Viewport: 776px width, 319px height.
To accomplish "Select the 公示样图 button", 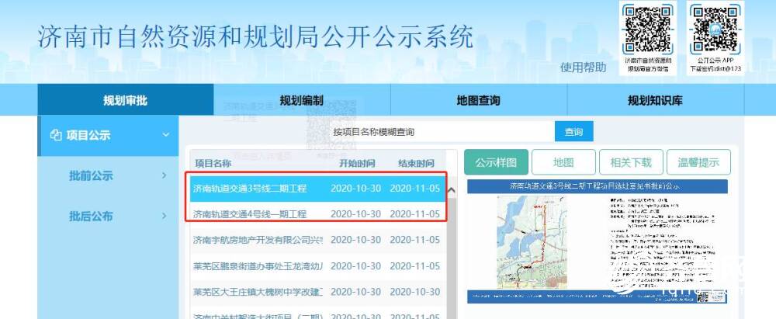I will point(495,163).
